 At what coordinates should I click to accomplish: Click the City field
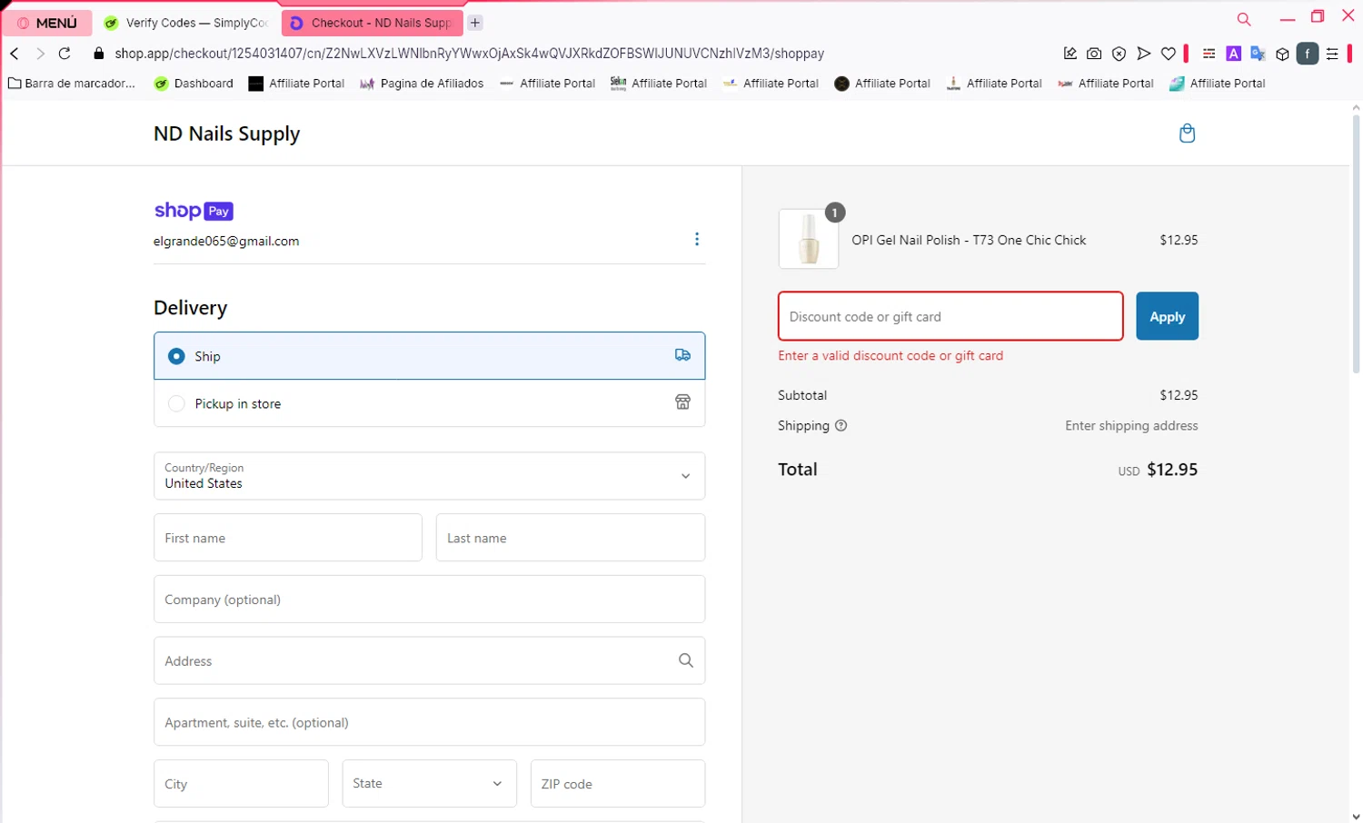pos(241,784)
